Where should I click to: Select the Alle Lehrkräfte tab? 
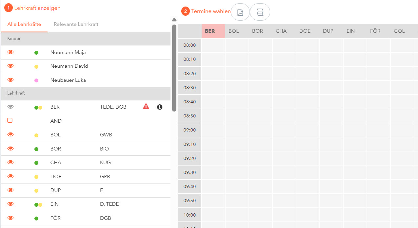24,24
